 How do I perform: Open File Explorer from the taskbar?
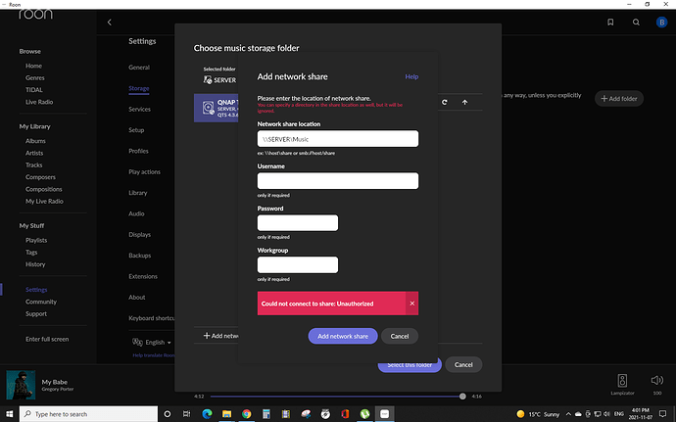point(226,414)
